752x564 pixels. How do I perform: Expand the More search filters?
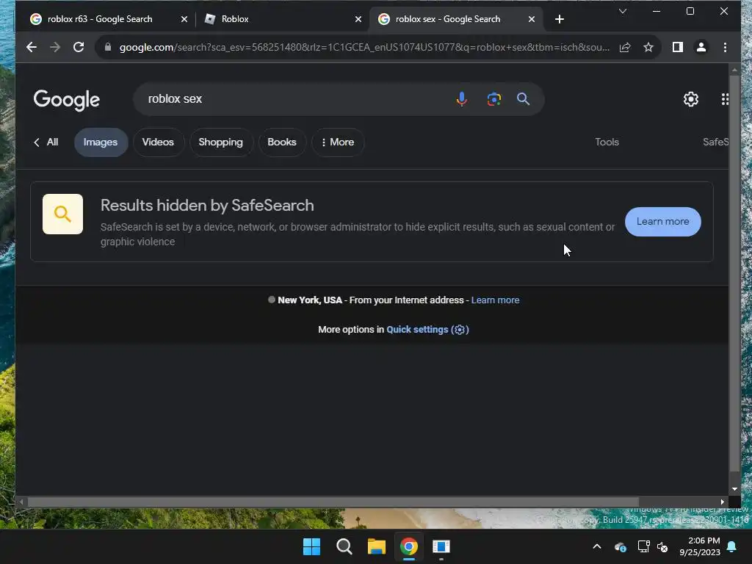338,142
